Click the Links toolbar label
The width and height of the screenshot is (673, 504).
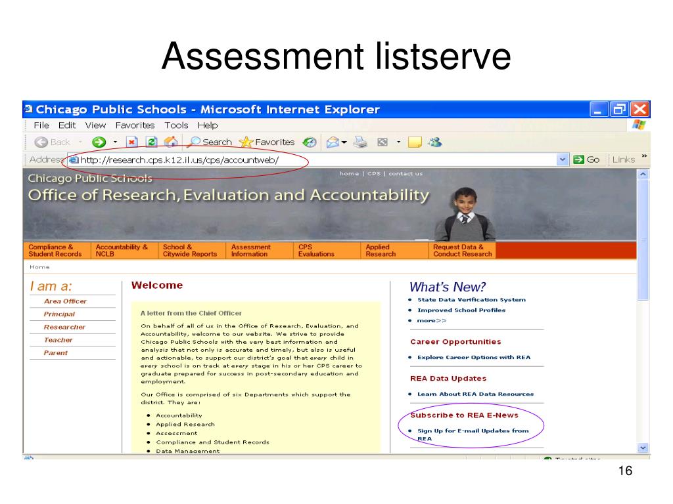pyautogui.click(x=624, y=160)
